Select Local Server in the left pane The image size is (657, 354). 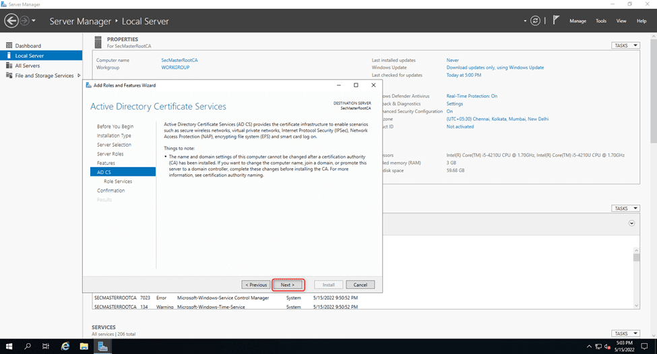click(41, 56)
